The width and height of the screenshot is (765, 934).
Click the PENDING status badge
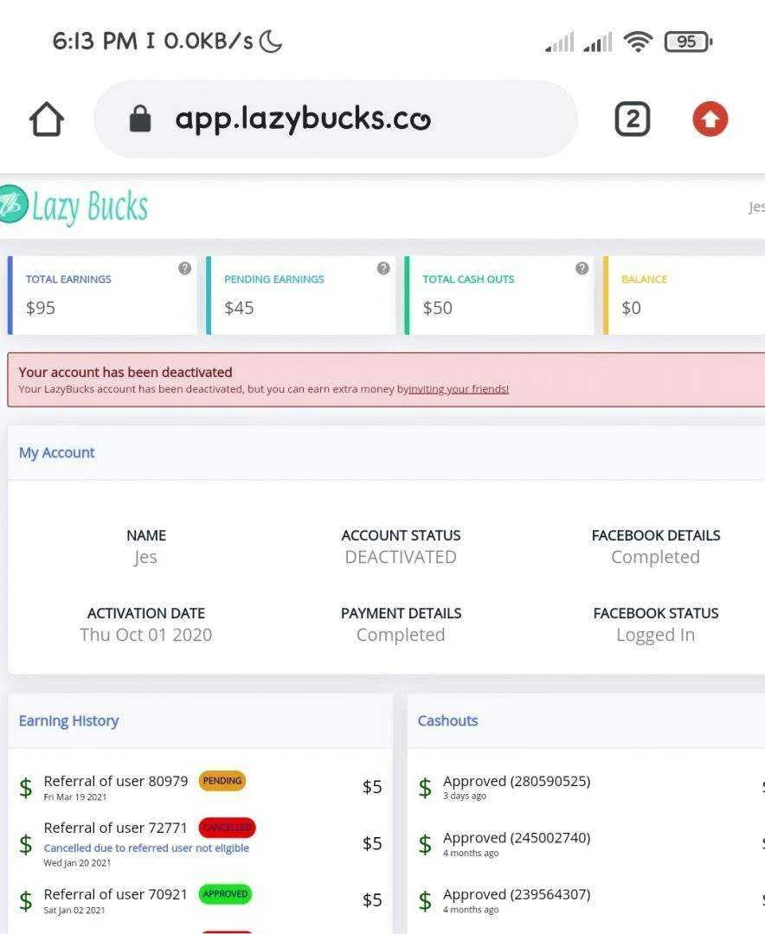[222, 781]
